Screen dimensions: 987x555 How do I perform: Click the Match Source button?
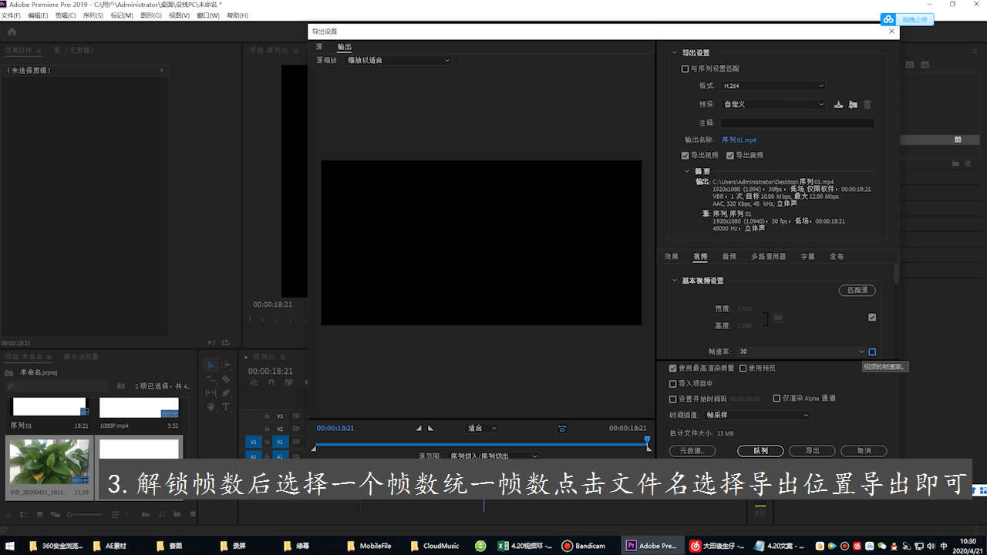(857, 291)
